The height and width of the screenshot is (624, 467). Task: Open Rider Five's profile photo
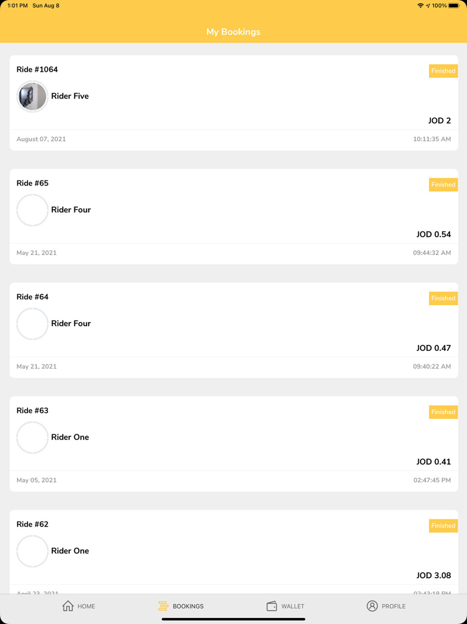(x=32, y=96)
